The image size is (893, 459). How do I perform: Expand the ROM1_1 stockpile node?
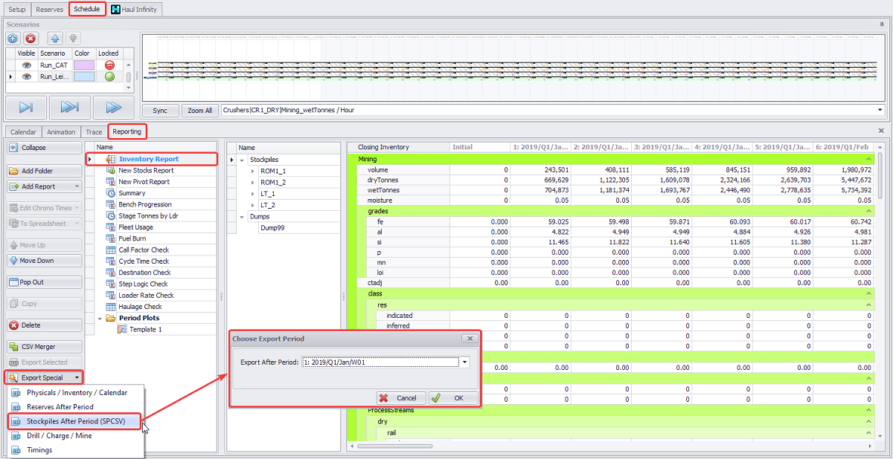pyautogui.click(x=253, y=171)
